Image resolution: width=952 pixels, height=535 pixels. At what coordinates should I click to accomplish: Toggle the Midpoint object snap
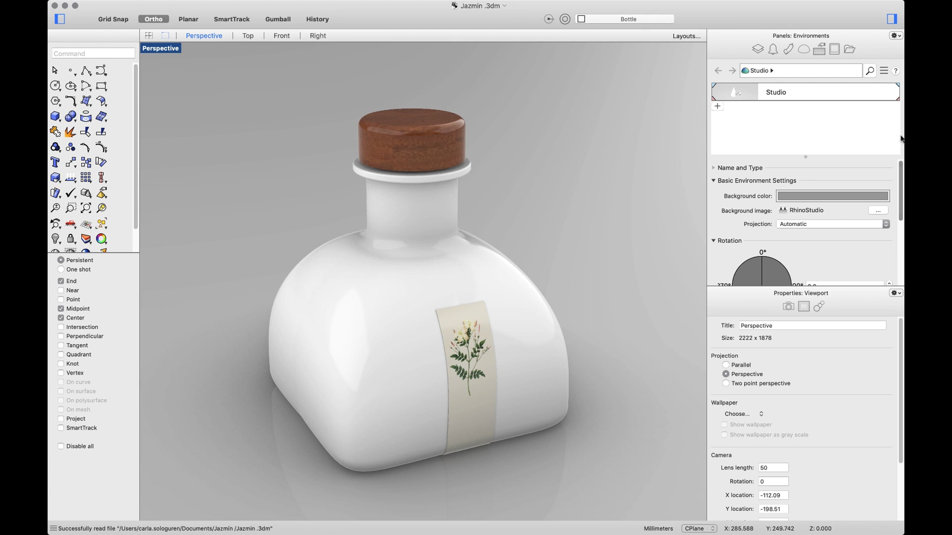pyautogui.click(x=61, y=309)
